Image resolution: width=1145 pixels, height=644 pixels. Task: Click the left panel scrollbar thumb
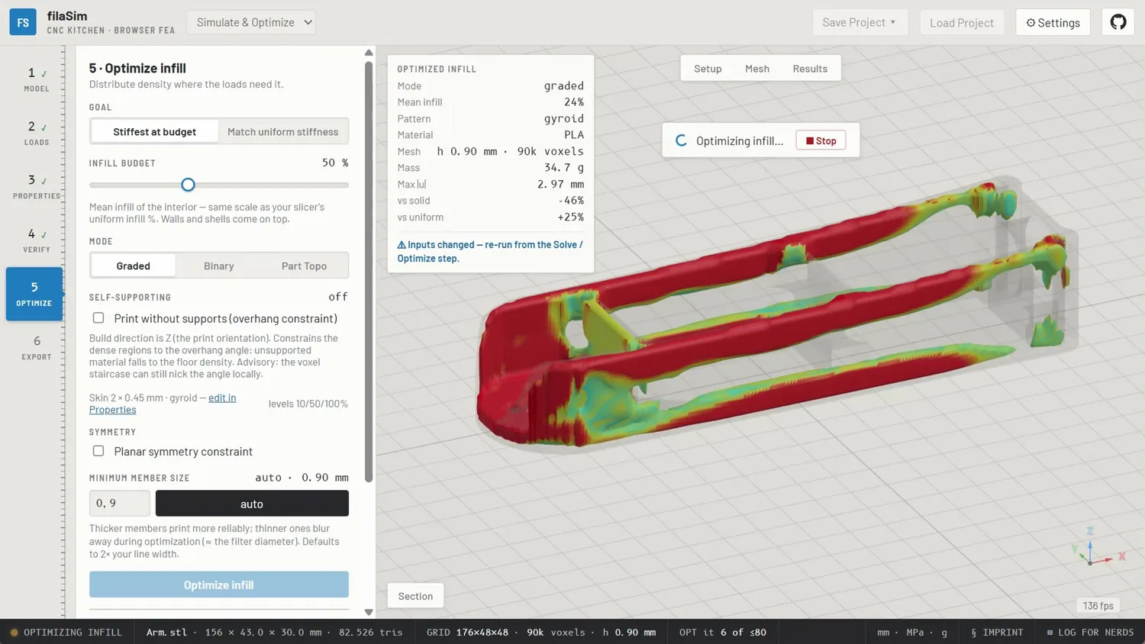coord(369,271)
